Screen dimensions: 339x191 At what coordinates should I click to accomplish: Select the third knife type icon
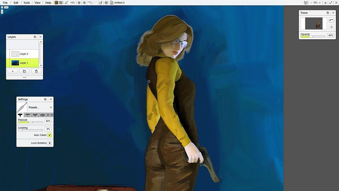35,115
